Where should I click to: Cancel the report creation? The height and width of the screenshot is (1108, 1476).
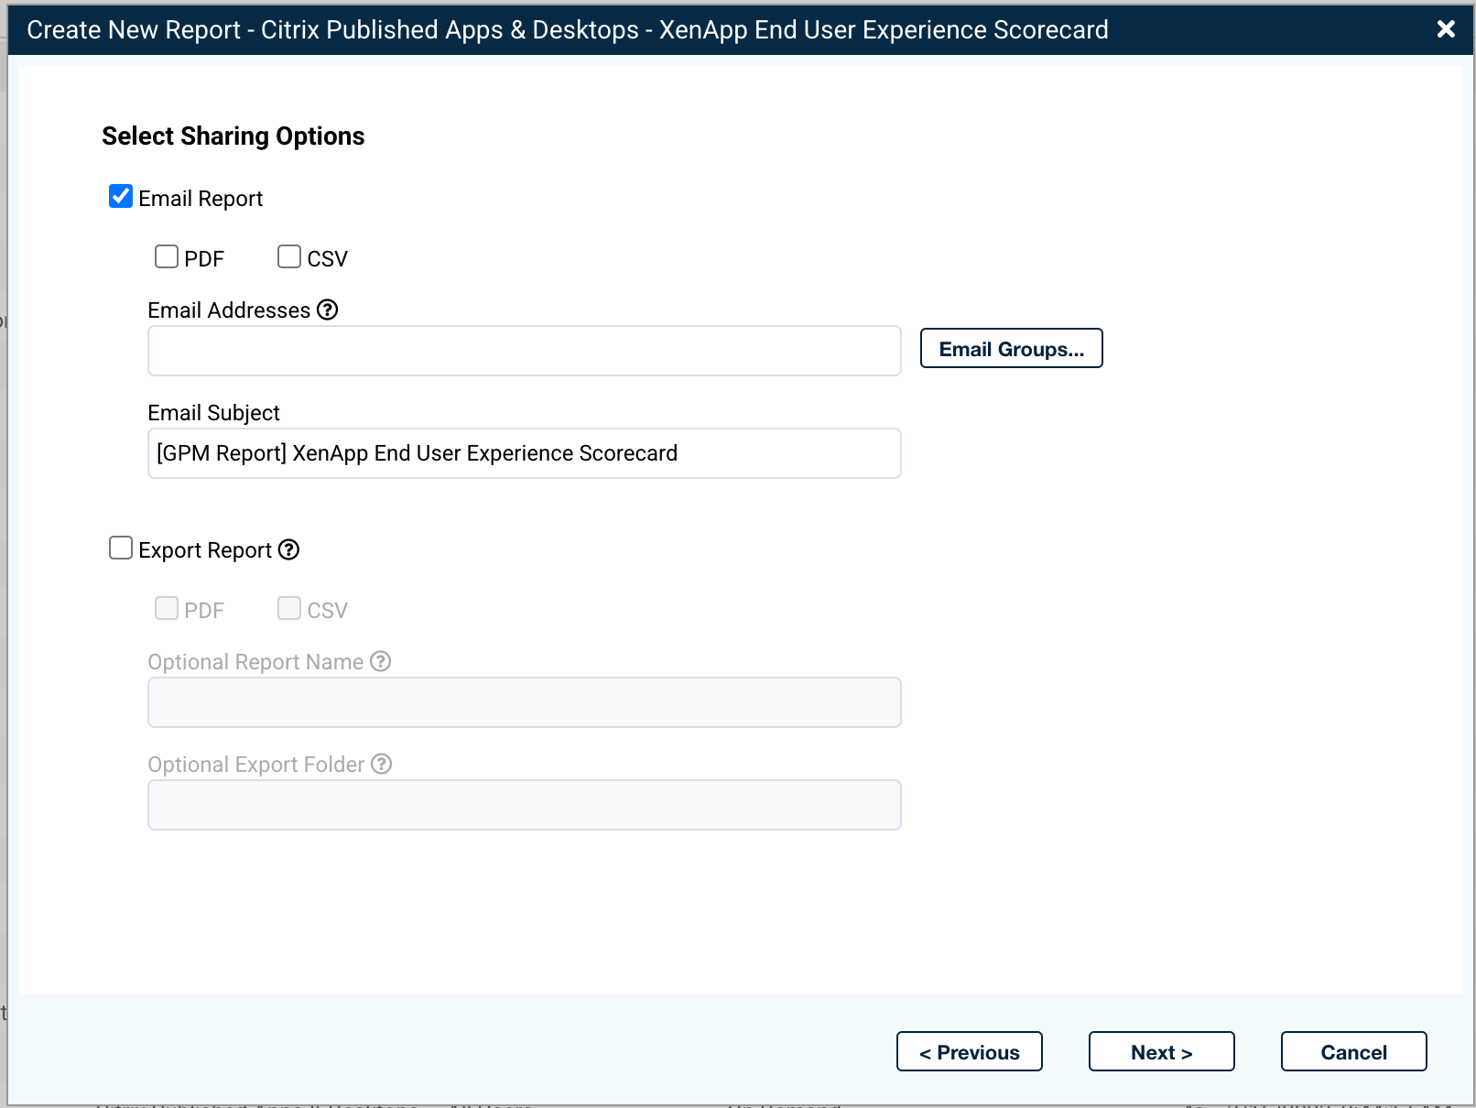(1354, 1051)
